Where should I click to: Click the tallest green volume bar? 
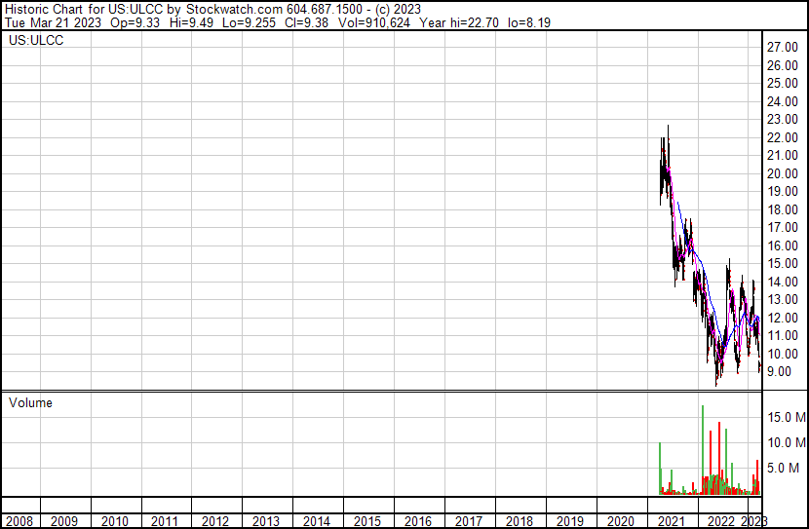tap(702, 448)
